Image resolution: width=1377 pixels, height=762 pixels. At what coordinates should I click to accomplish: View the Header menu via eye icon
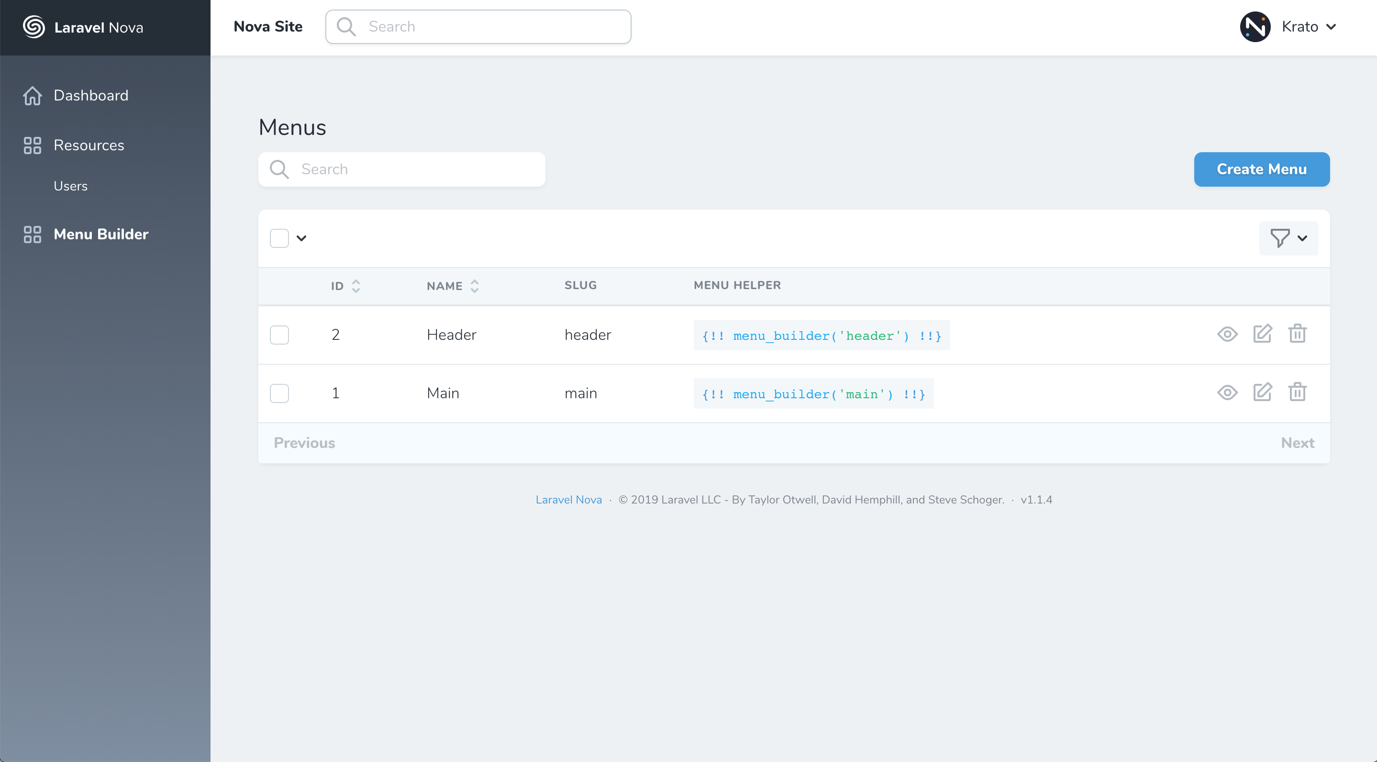1227,334
